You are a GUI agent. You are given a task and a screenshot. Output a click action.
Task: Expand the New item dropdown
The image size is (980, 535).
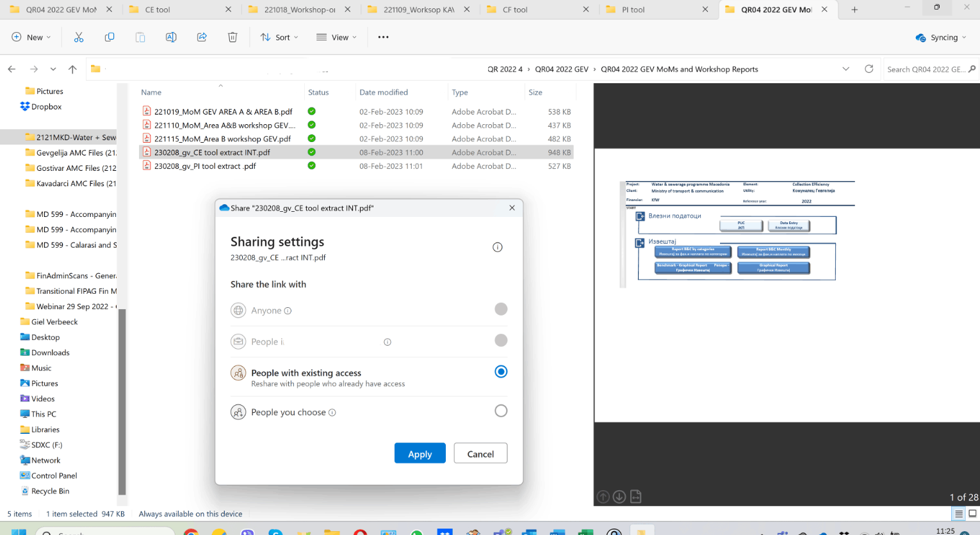30,37
